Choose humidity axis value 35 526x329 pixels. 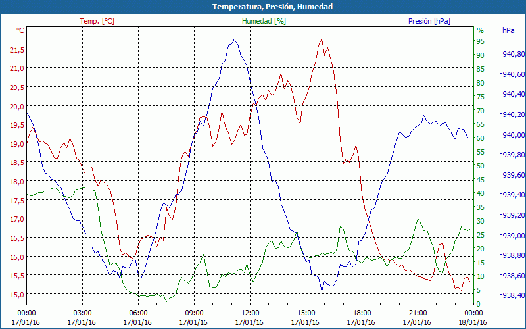pyautogui.click(x=481, y=207)
